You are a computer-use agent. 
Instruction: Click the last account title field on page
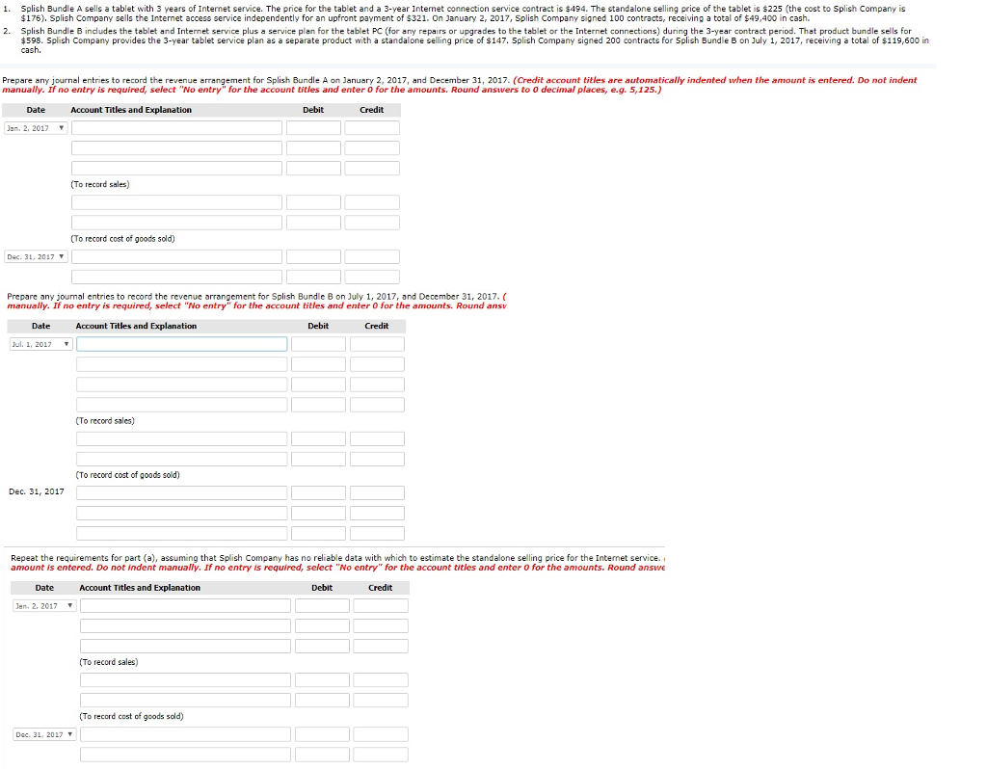point(184,754)
